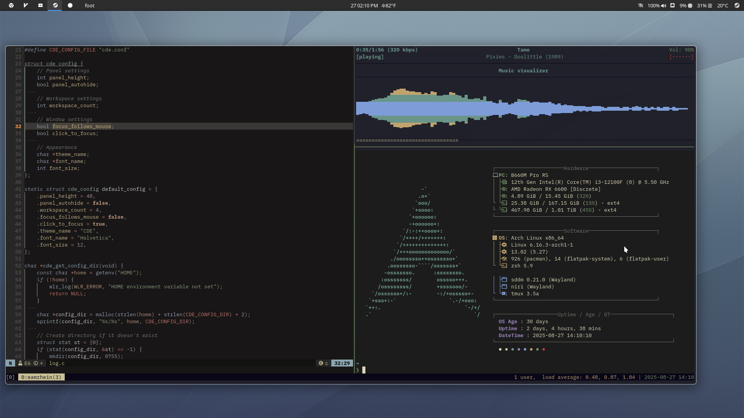Toggle the crossed-eye idle inhibitor
The image size is (744, 418).
click(641, 5)
